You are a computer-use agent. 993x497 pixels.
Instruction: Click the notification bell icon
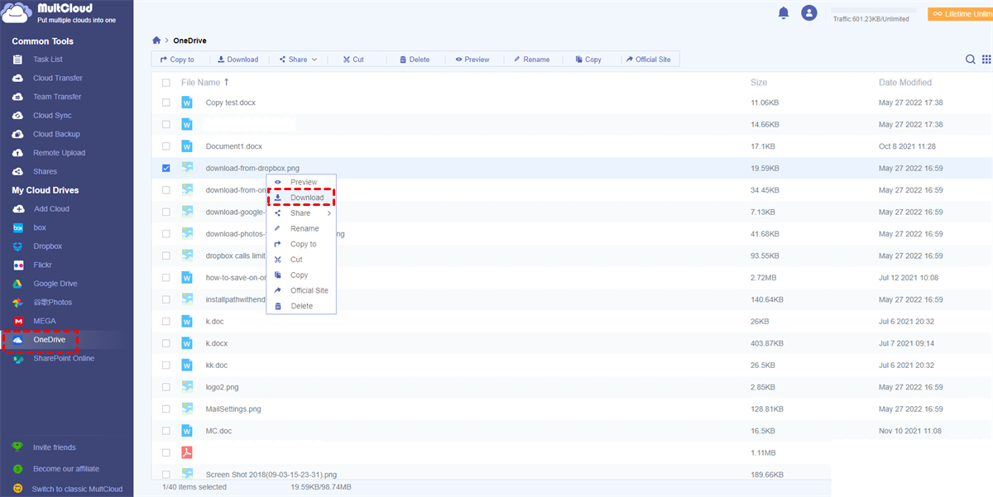coord(783,12)
